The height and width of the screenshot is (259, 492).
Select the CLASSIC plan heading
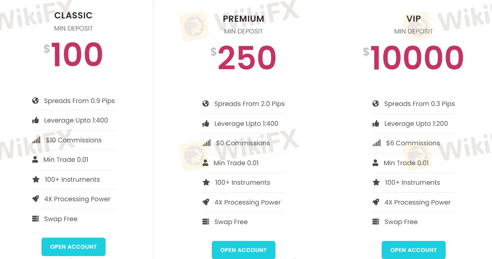coord(74,15)
